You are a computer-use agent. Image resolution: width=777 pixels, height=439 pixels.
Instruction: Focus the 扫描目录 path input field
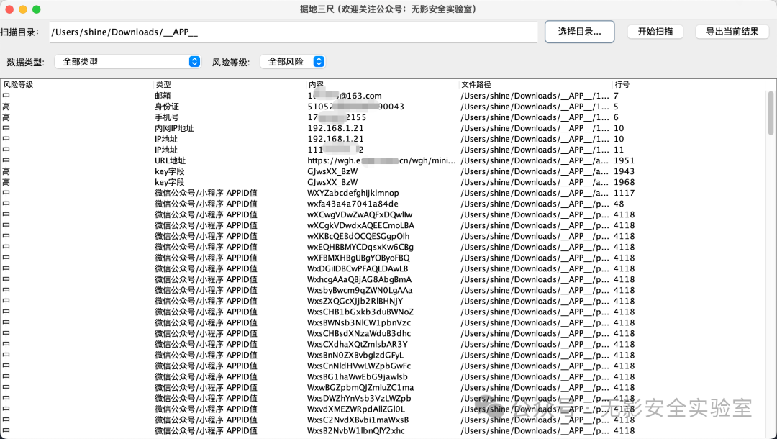(293, 32)
